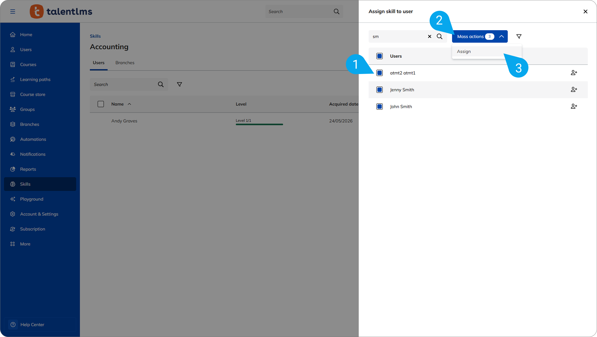Open Subscription menu label

point(33,229)
